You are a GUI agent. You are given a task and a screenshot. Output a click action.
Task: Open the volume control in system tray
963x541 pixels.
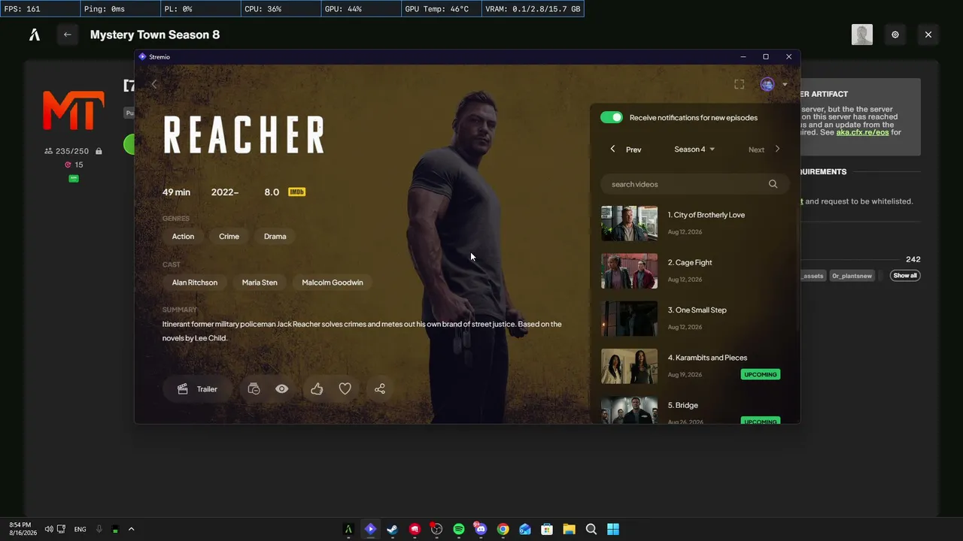point(49,529)
